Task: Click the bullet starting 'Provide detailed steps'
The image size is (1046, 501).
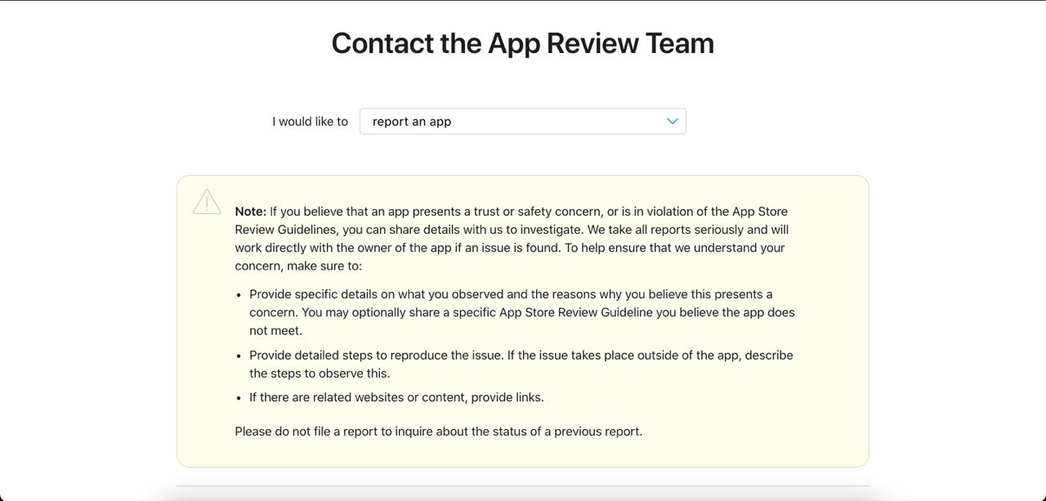Action: pos(521,365)
